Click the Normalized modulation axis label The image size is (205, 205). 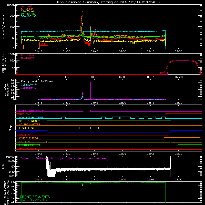[x=6, y=89]
